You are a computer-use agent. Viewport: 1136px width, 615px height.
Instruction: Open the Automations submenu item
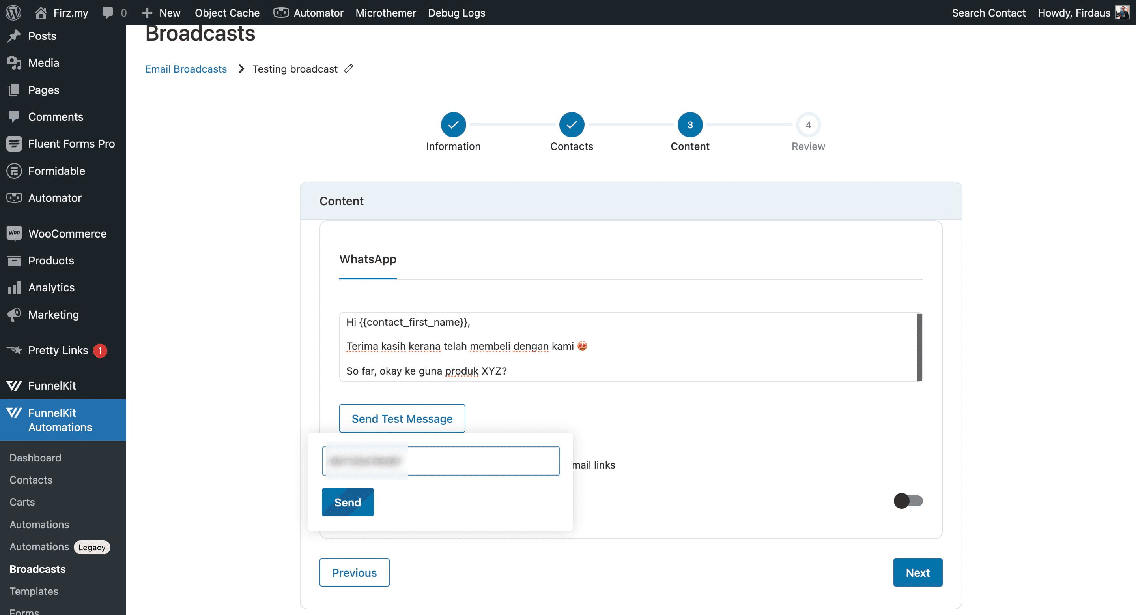point(39,524)
